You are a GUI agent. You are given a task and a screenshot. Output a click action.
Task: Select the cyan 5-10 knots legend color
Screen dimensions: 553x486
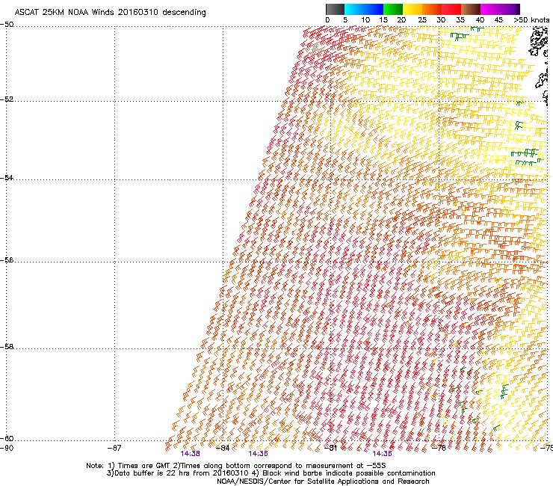pyautogui.click(x=354, y=9)
